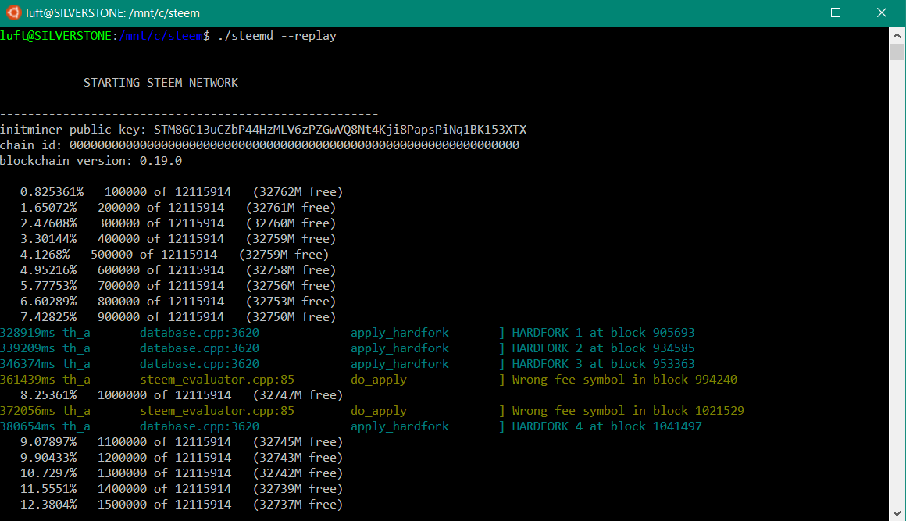Click the '3.30144%' progress line
The height and width of the screenshot is (521, 906).
point(178,238)
